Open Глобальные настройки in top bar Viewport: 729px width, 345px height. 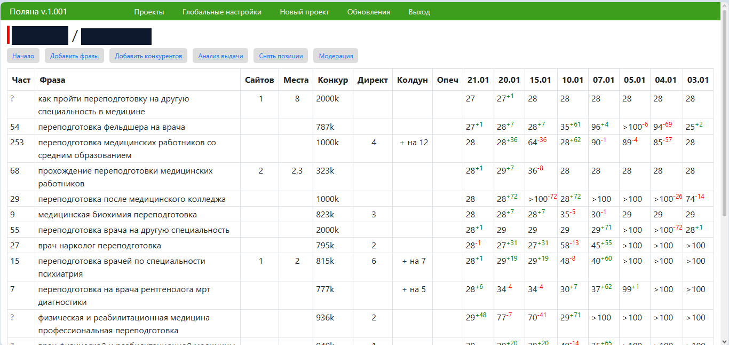[x=221, y=12]
